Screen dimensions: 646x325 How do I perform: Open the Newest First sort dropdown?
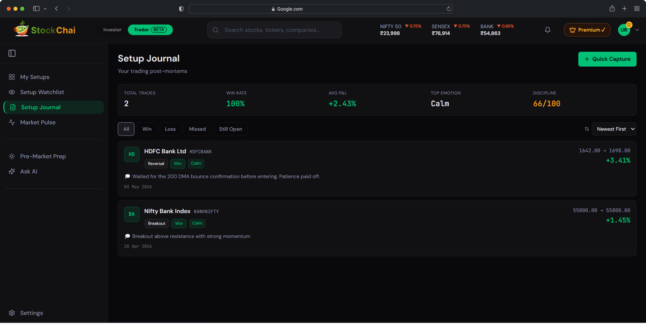(614, 129)
